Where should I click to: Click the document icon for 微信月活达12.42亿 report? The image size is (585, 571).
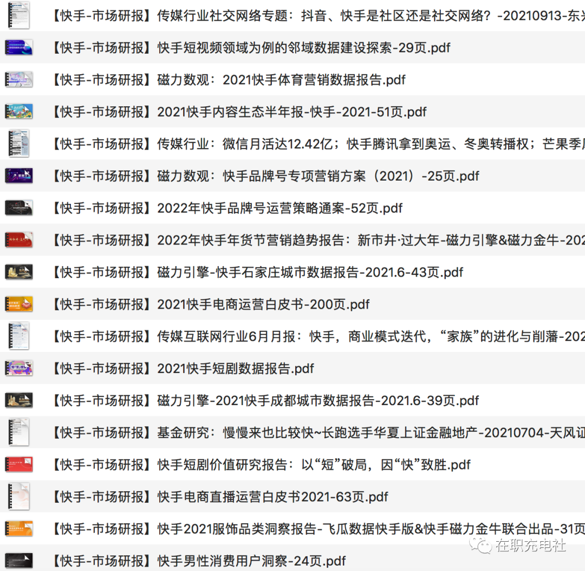18,144
